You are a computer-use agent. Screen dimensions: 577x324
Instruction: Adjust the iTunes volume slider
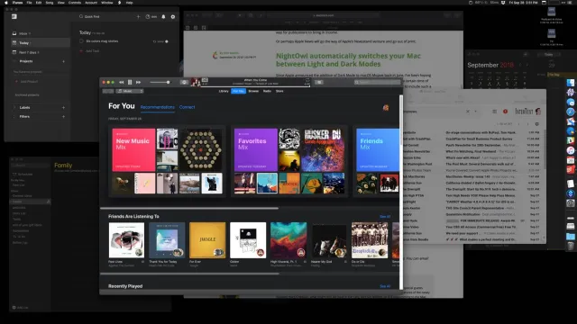[x=160, y=82]
